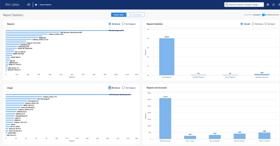This screenshot has width=280, height=146.
Task: Click Reports not Accessed panel title
Action: coord(157,88)
